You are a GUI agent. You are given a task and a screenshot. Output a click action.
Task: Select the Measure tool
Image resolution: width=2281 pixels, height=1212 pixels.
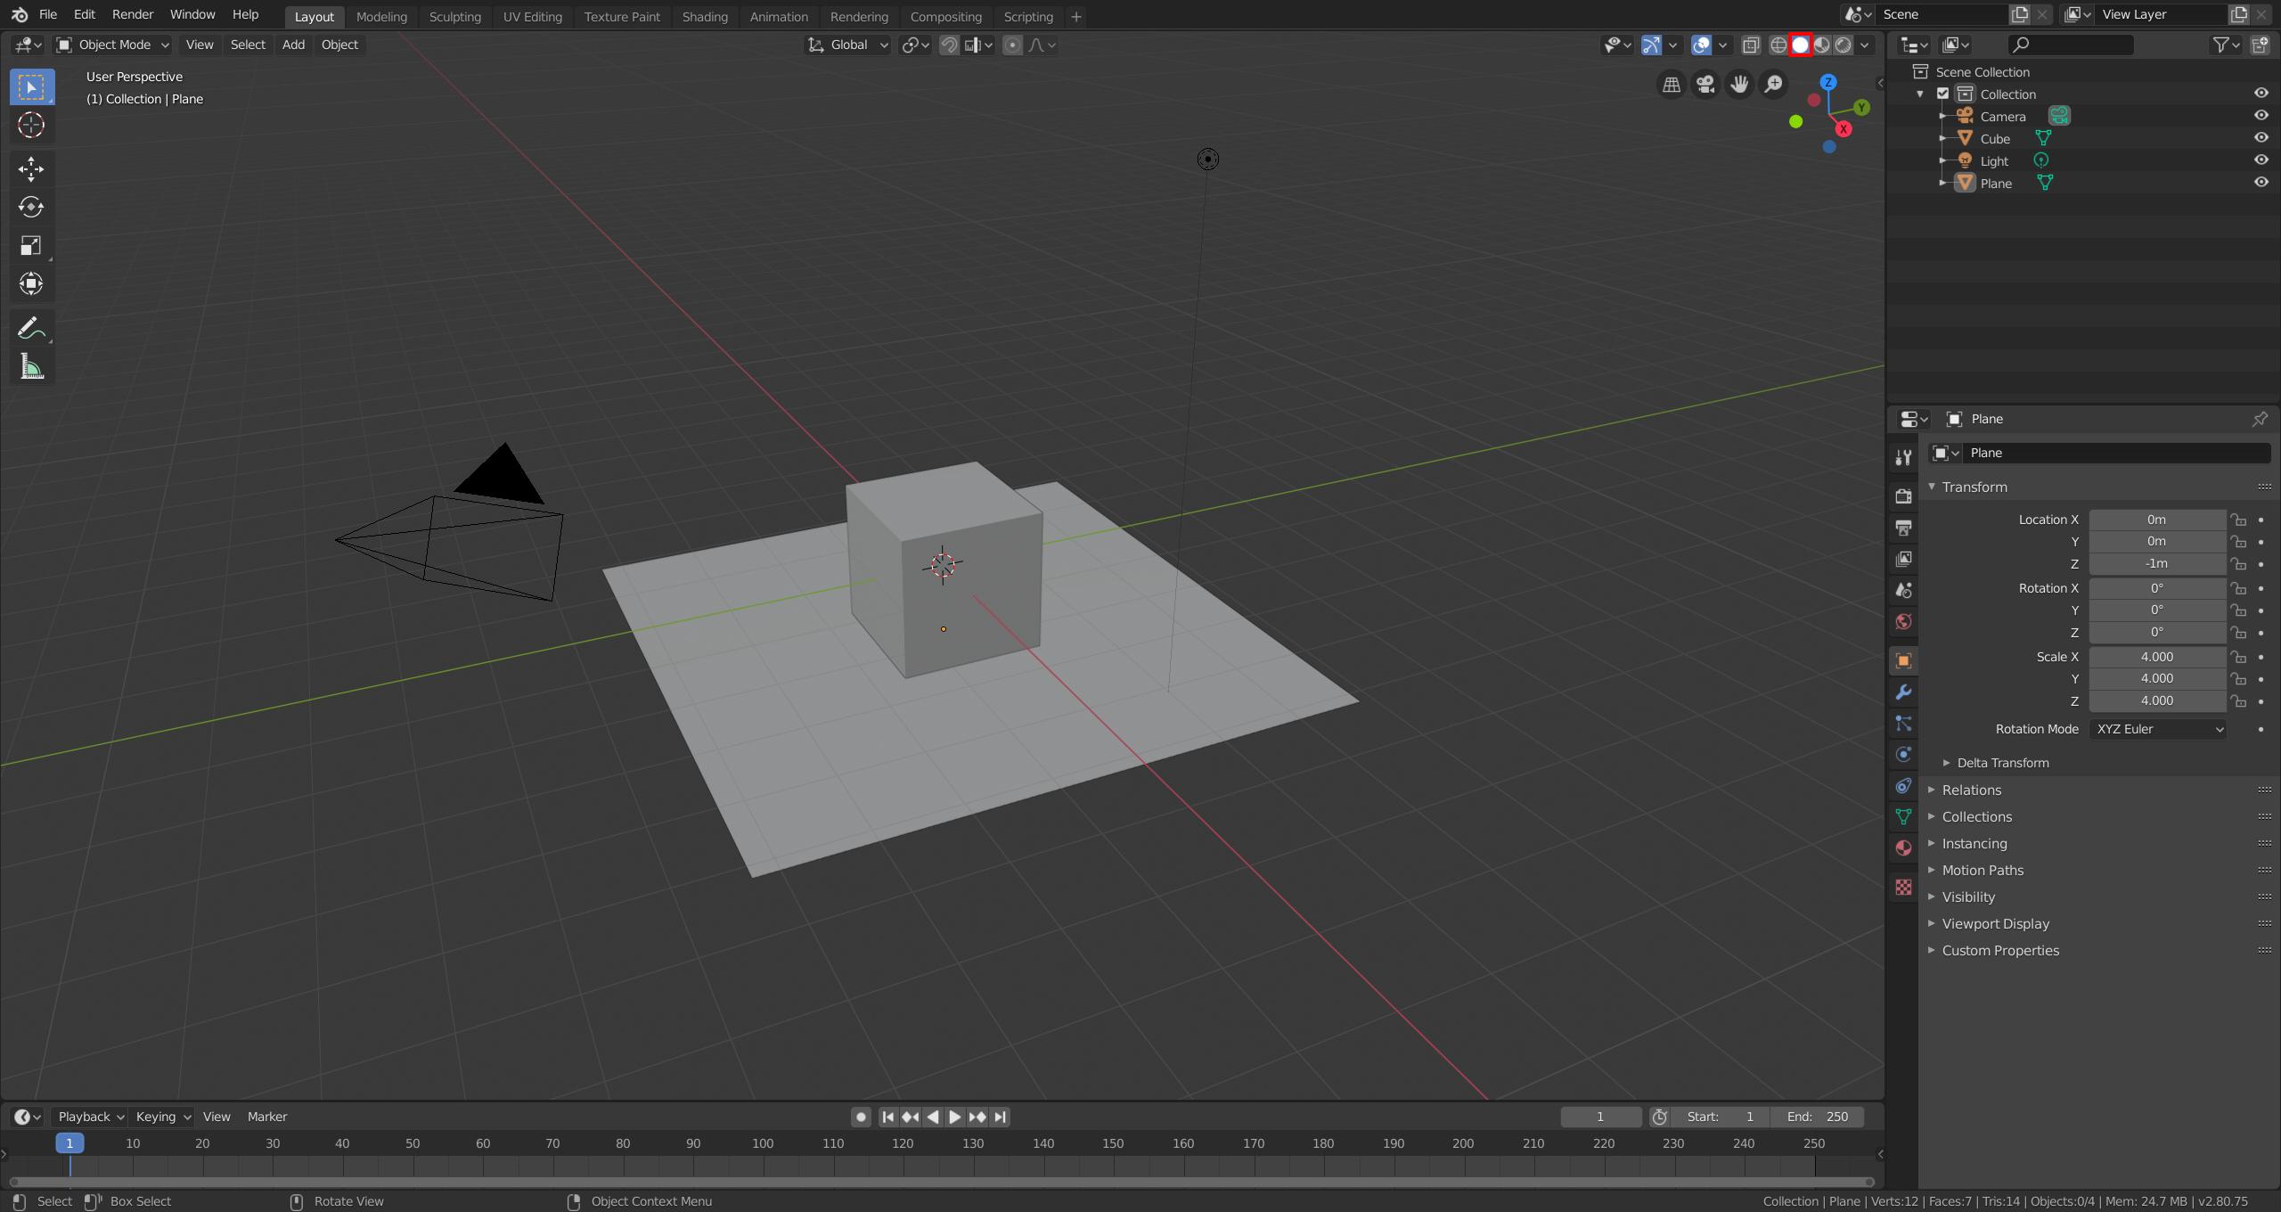pyautogui.click(x=31, y=367)
